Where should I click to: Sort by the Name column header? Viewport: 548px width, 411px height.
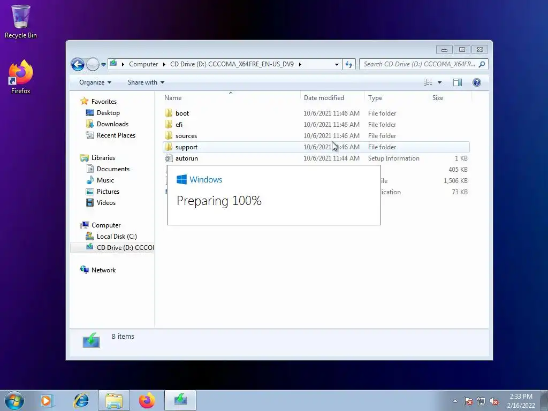231,98
